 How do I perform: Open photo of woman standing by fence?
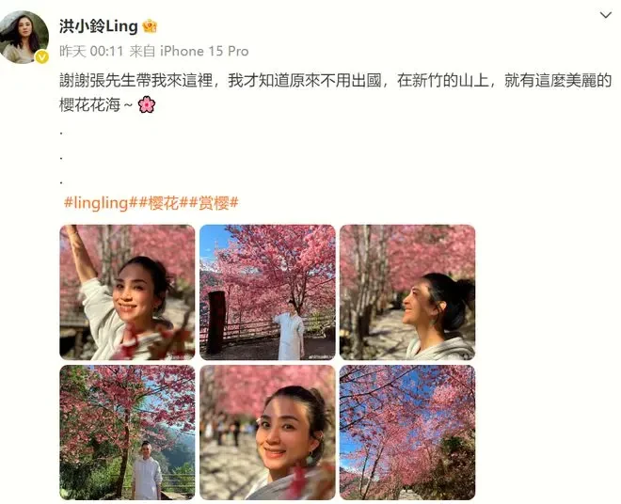click(267, 292)
